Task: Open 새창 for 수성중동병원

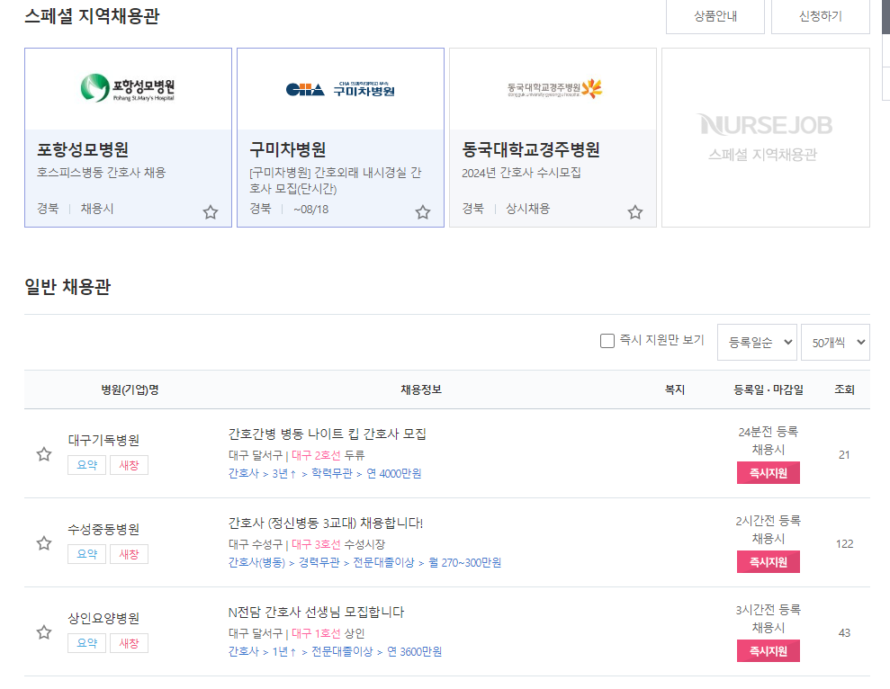Action: [129, 554]
